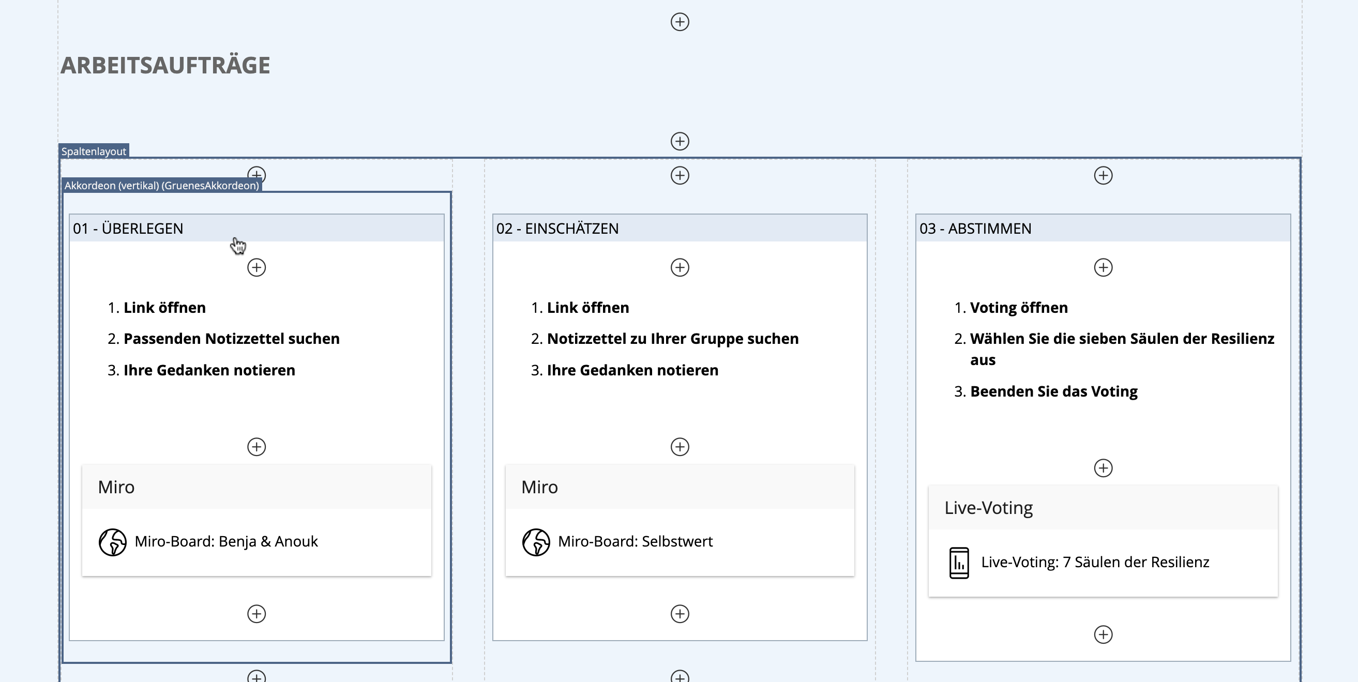The width and height of the screenshot is (1358, 682).
Task: Click plus icon above 03 - ABSTIMMEN accordion
Action: click(1103, 175)
